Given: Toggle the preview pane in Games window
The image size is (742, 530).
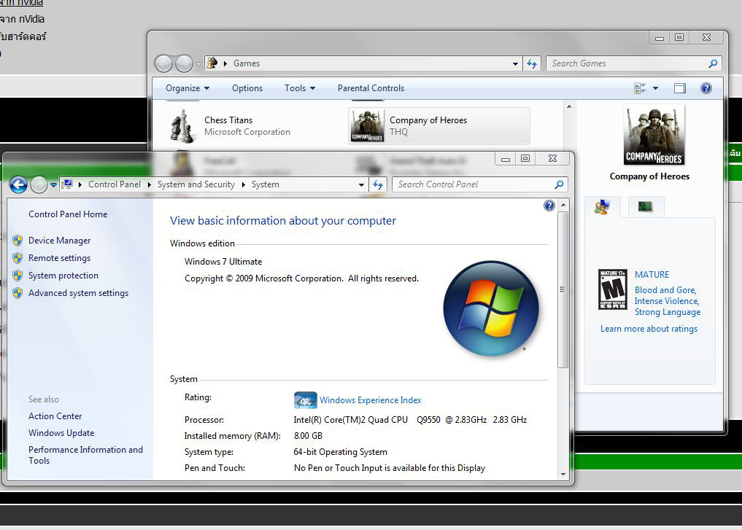Looking at the screenshot, I should pos(679,88).
